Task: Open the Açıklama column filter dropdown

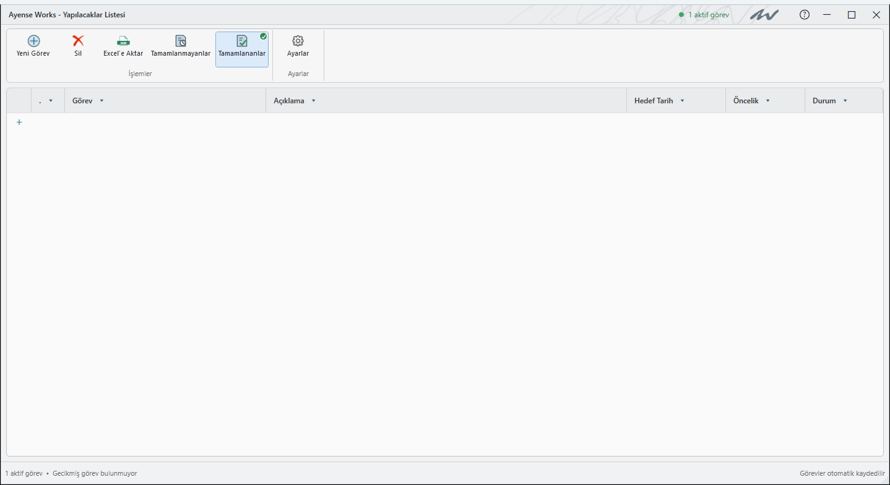Action: 314,101
